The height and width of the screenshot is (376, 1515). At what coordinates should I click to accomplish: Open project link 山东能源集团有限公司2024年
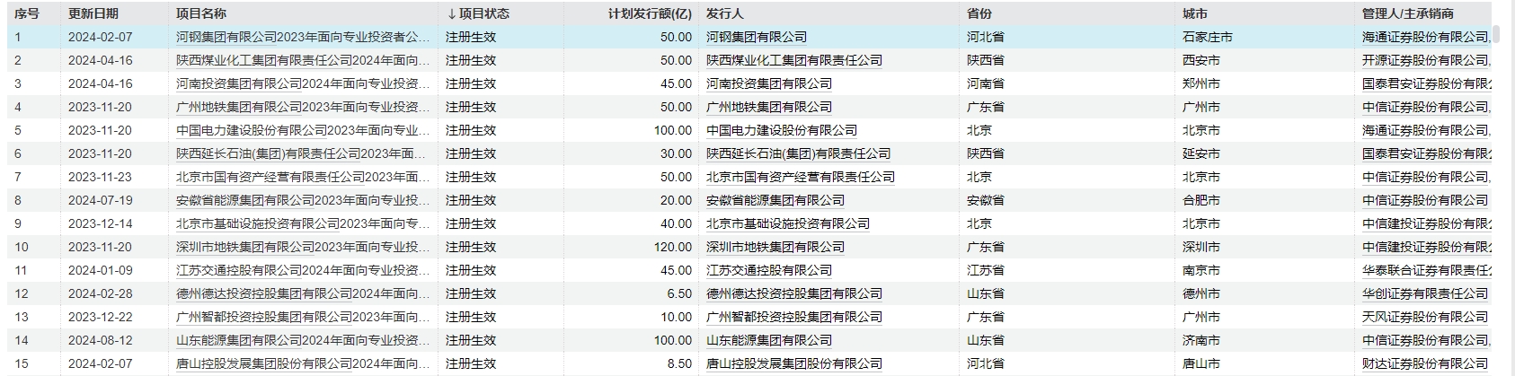tap(304, 341)
